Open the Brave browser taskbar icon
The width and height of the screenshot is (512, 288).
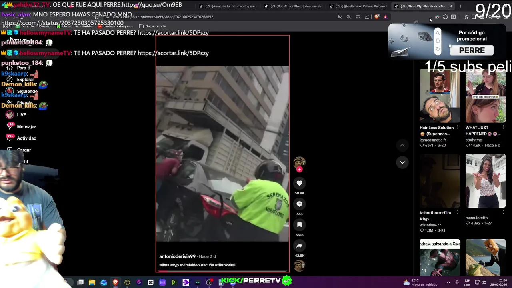[x=115, y=282]
